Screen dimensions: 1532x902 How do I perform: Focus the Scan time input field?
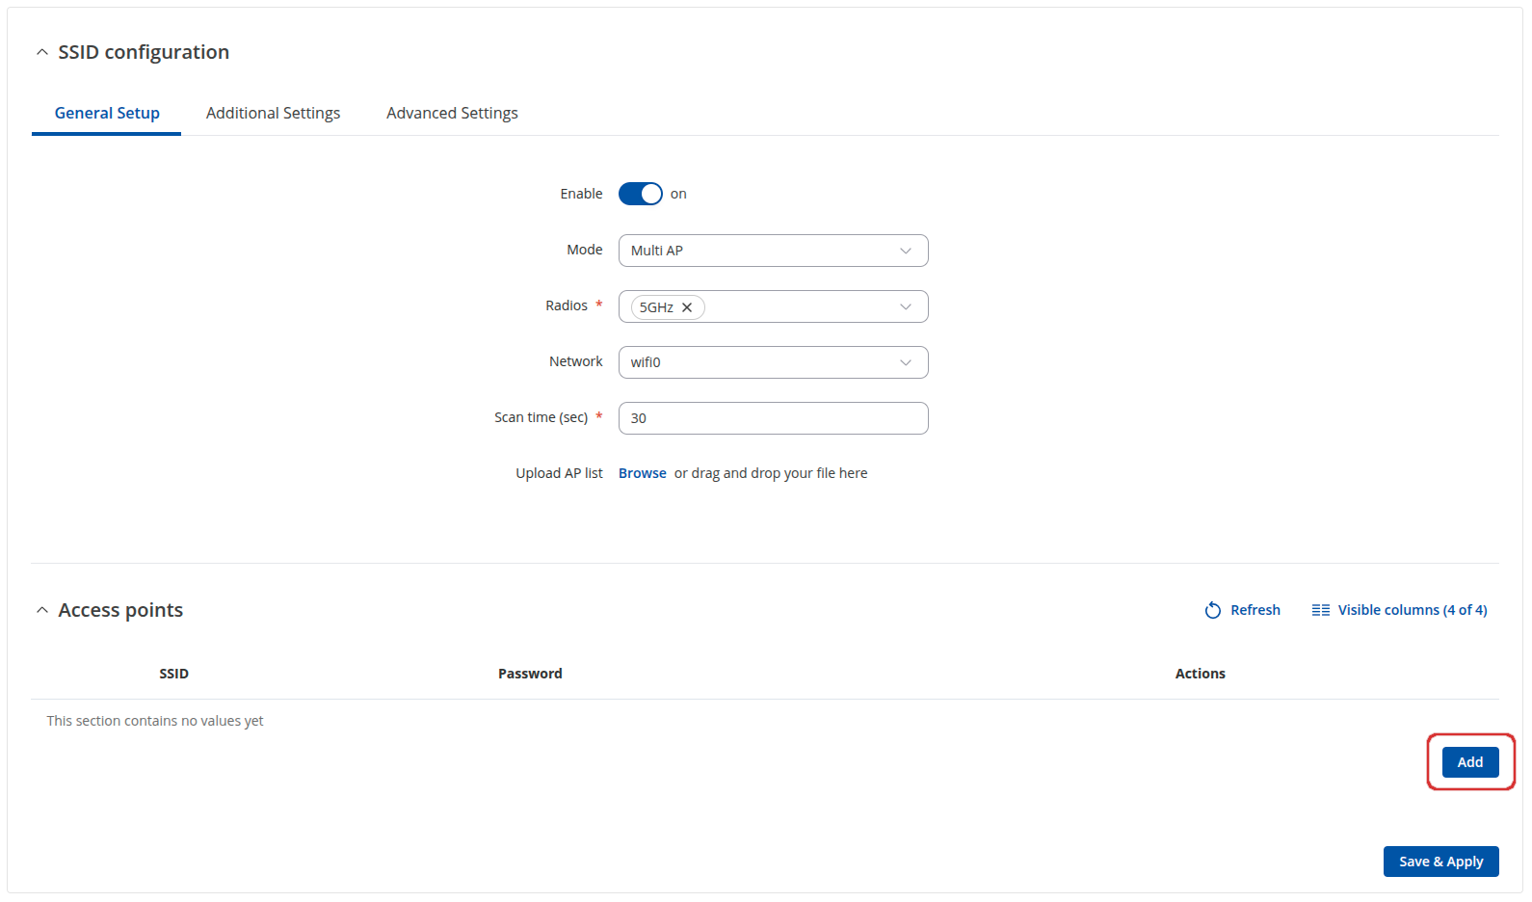pos(773,418)
